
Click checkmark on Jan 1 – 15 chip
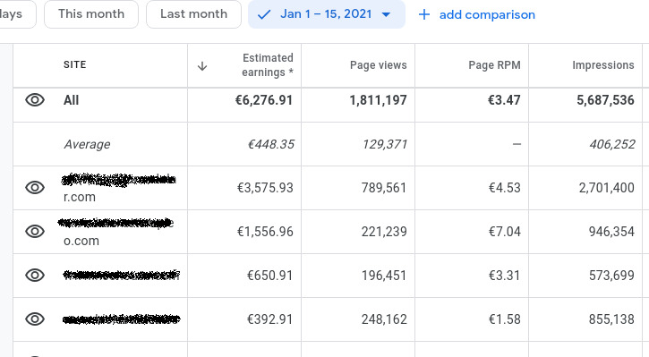tap(264, 14)
